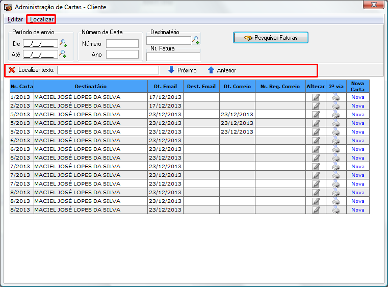Click the application icon in title bar
The height and width of the screenshot is (287, 388).
point(8,7)
